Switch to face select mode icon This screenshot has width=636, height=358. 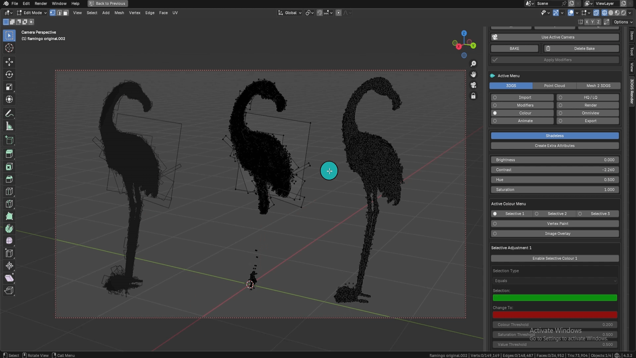65,13
